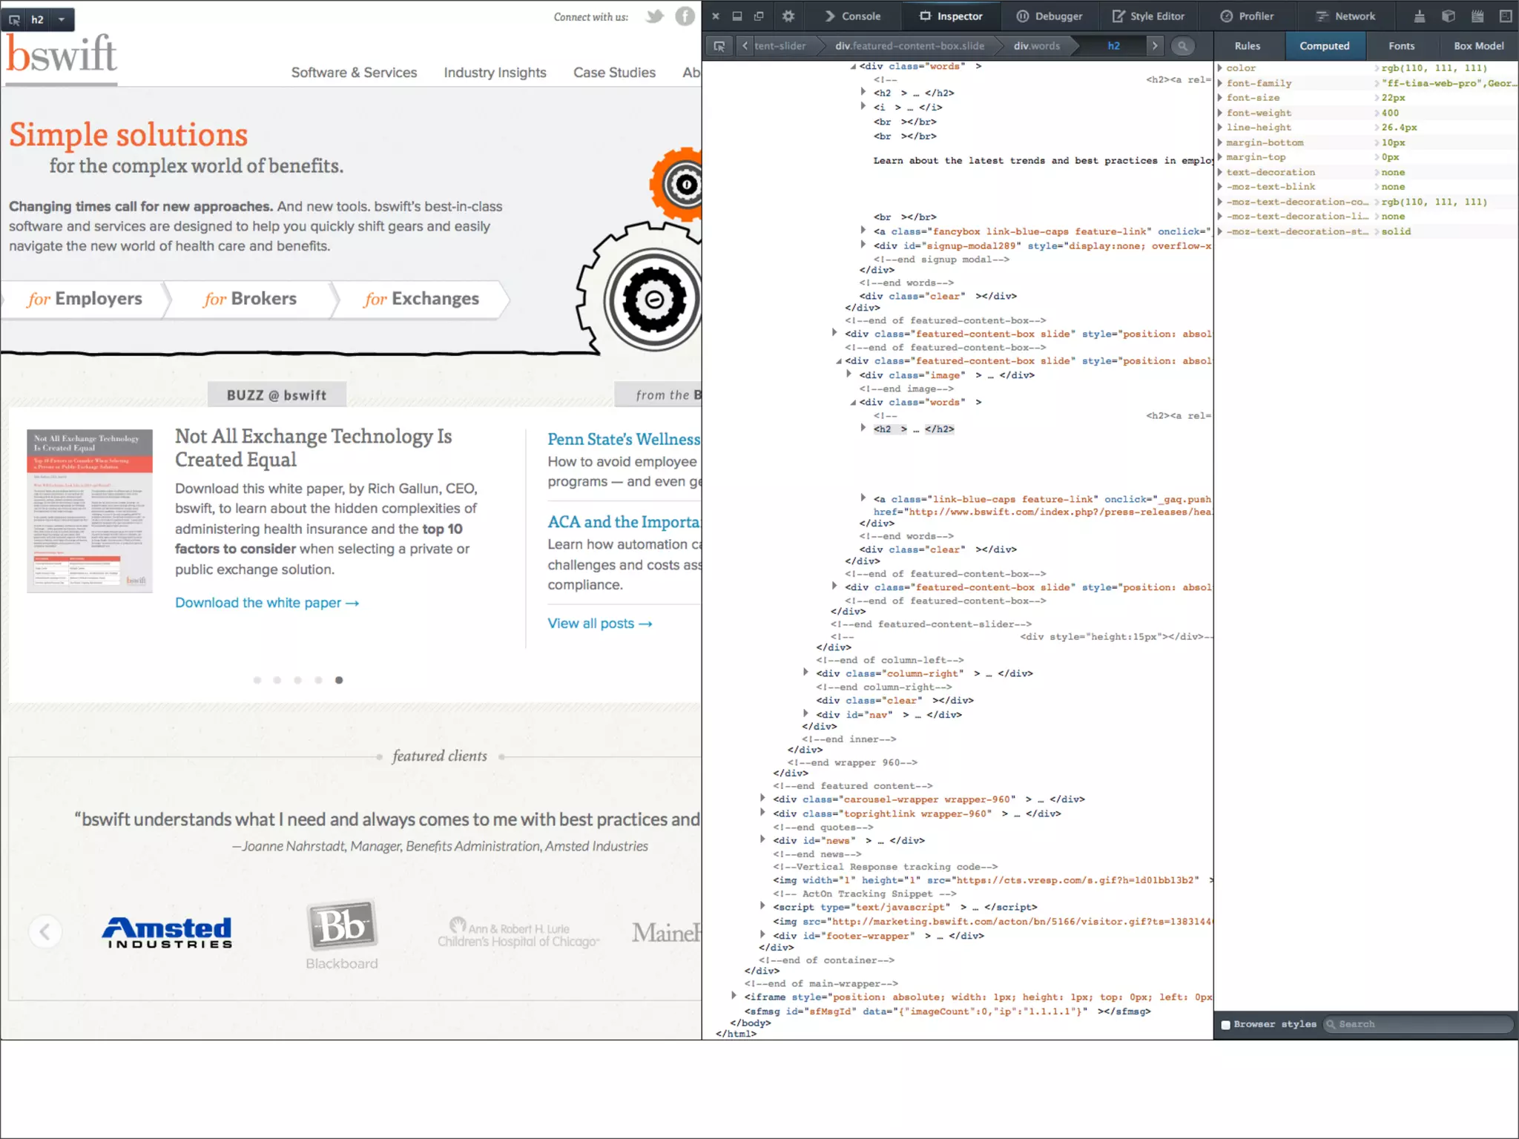Select the first carousel dot
Screen dimensions: 1519x1139
257,680
